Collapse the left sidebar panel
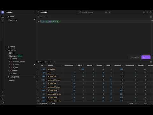The image size is (153, 115). 34,12
